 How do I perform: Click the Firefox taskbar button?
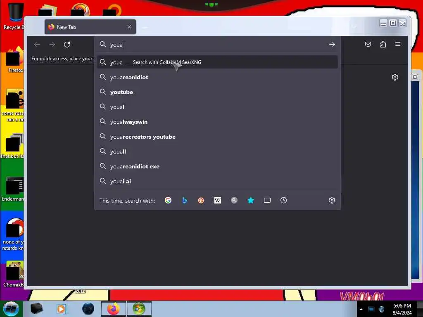(114, 309)
